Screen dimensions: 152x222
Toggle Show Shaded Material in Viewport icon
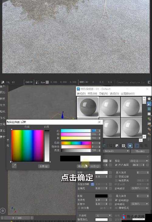130,146
